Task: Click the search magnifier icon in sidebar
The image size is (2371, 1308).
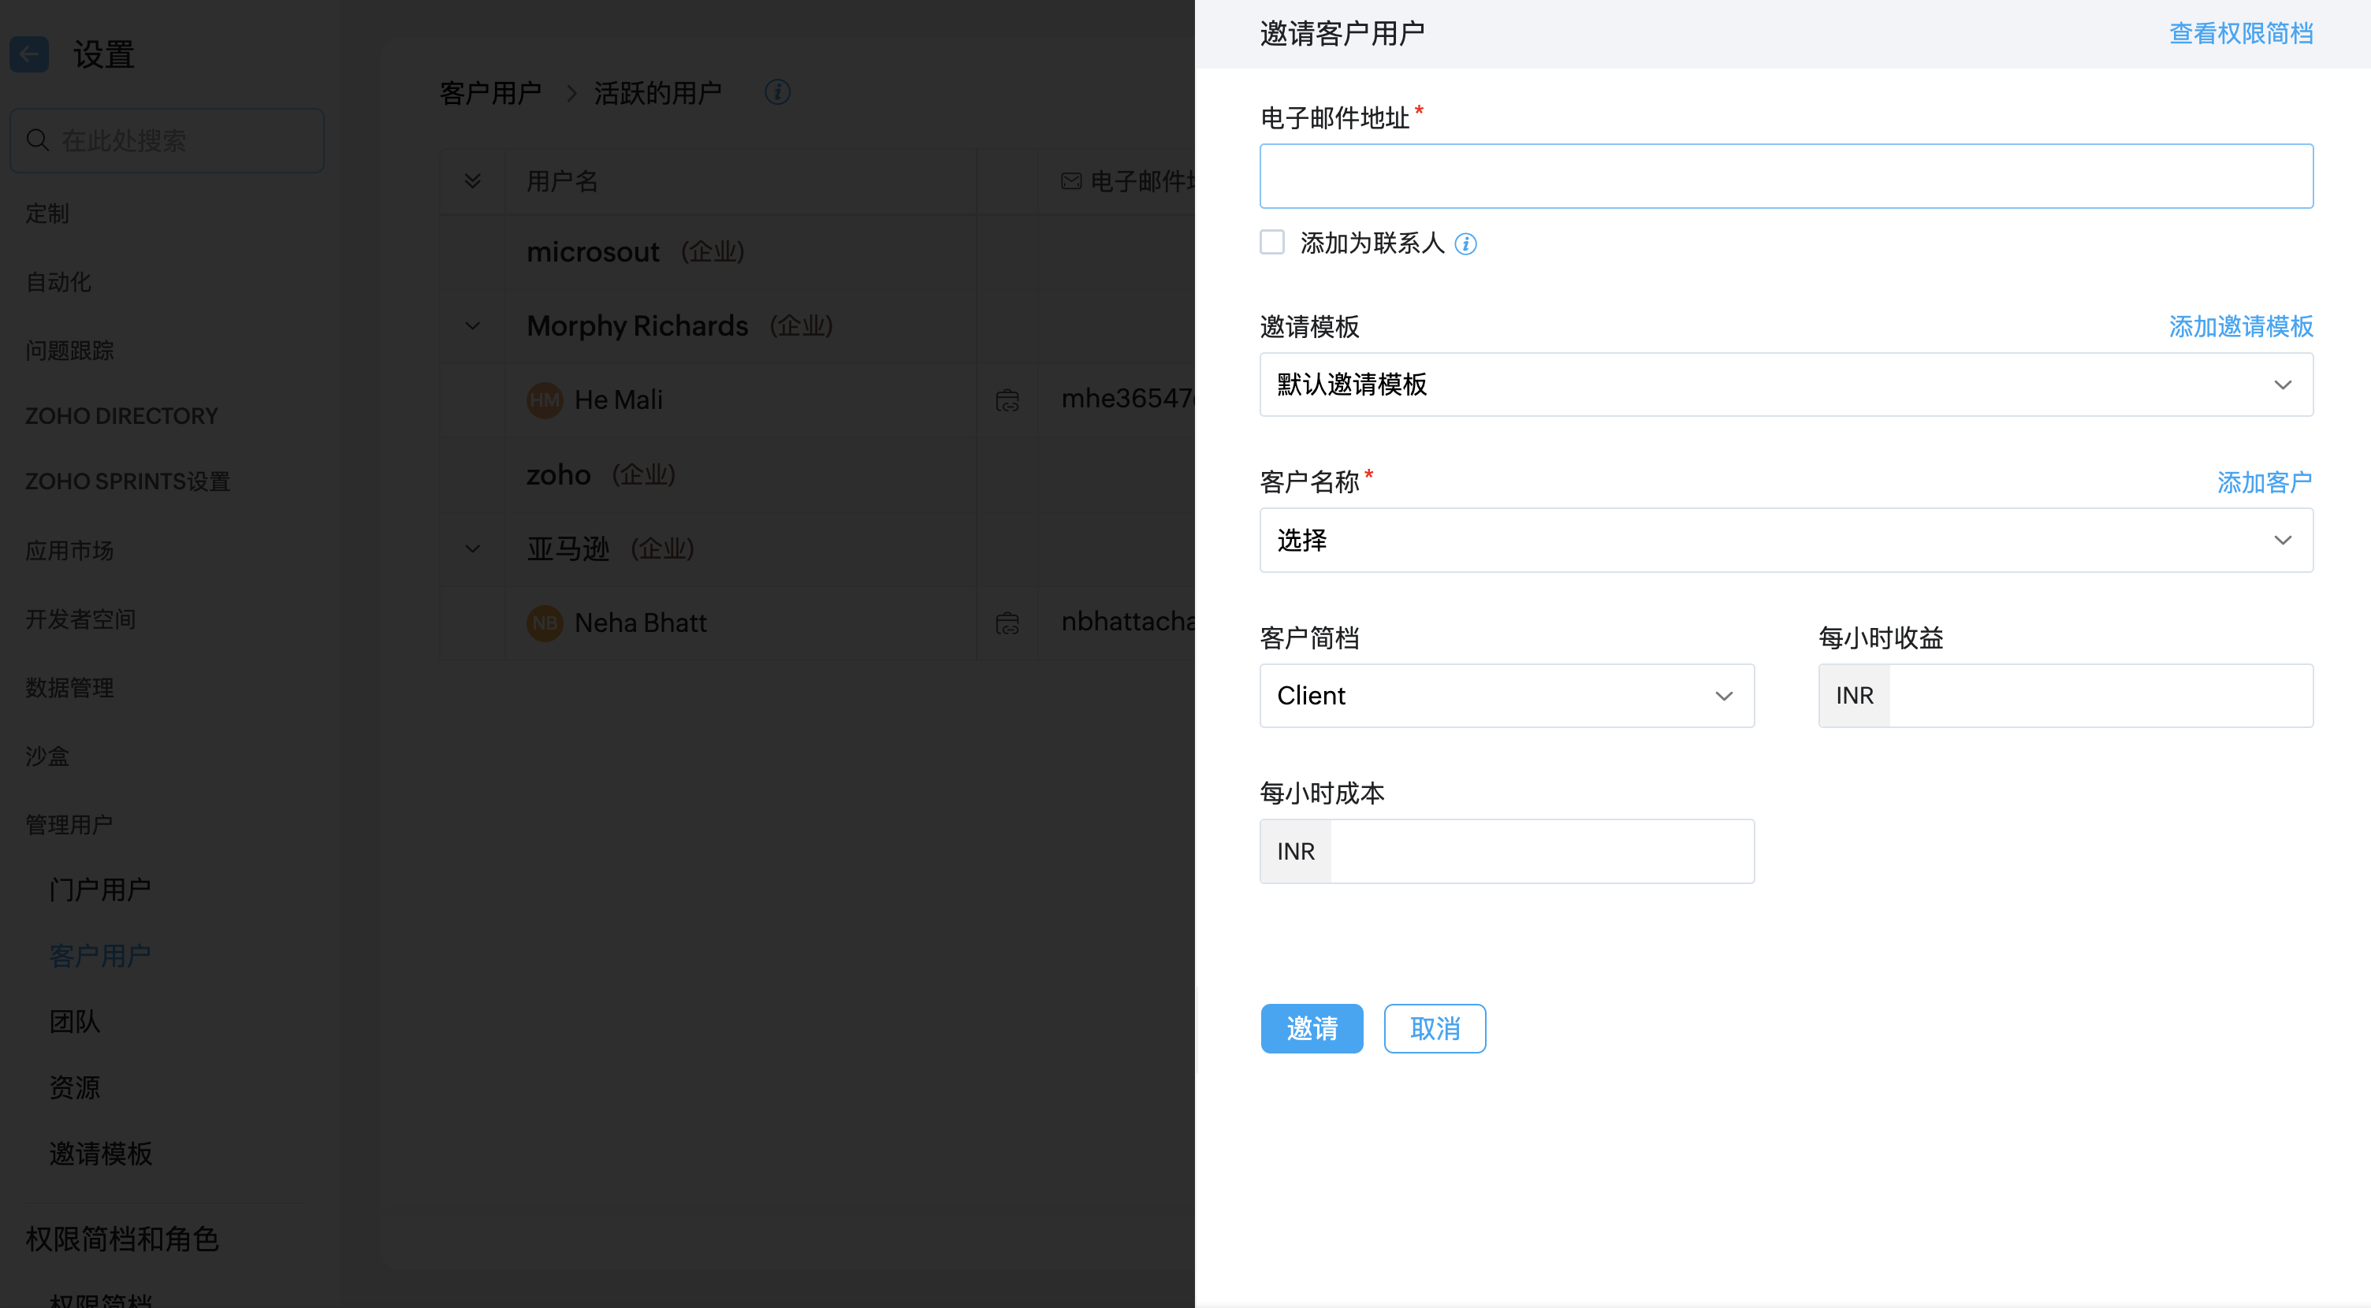Action: point(38,139)
